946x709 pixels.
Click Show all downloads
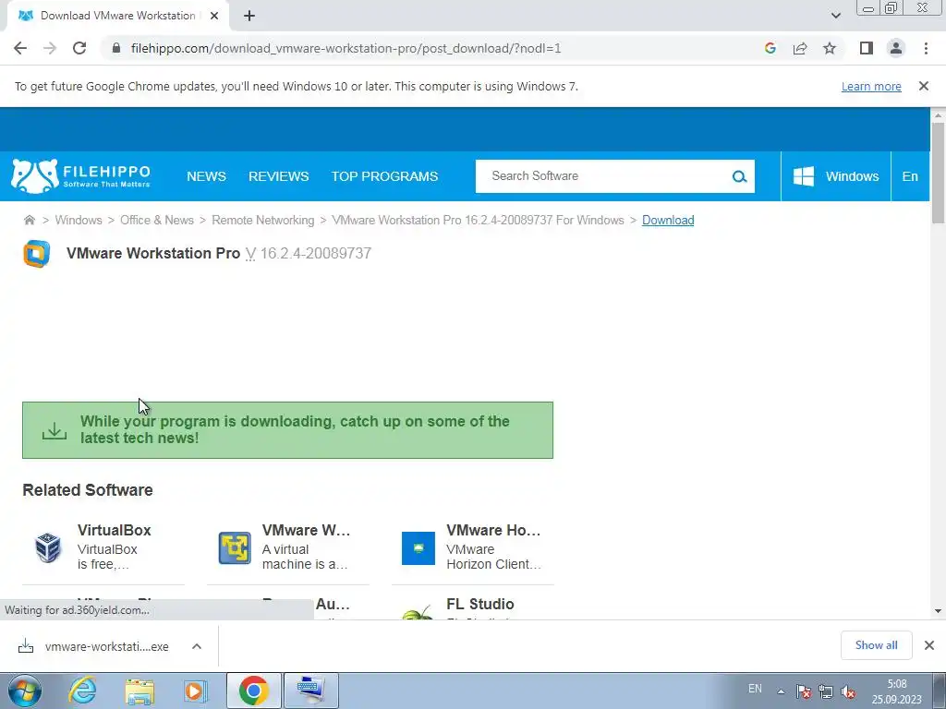(876, 645)
